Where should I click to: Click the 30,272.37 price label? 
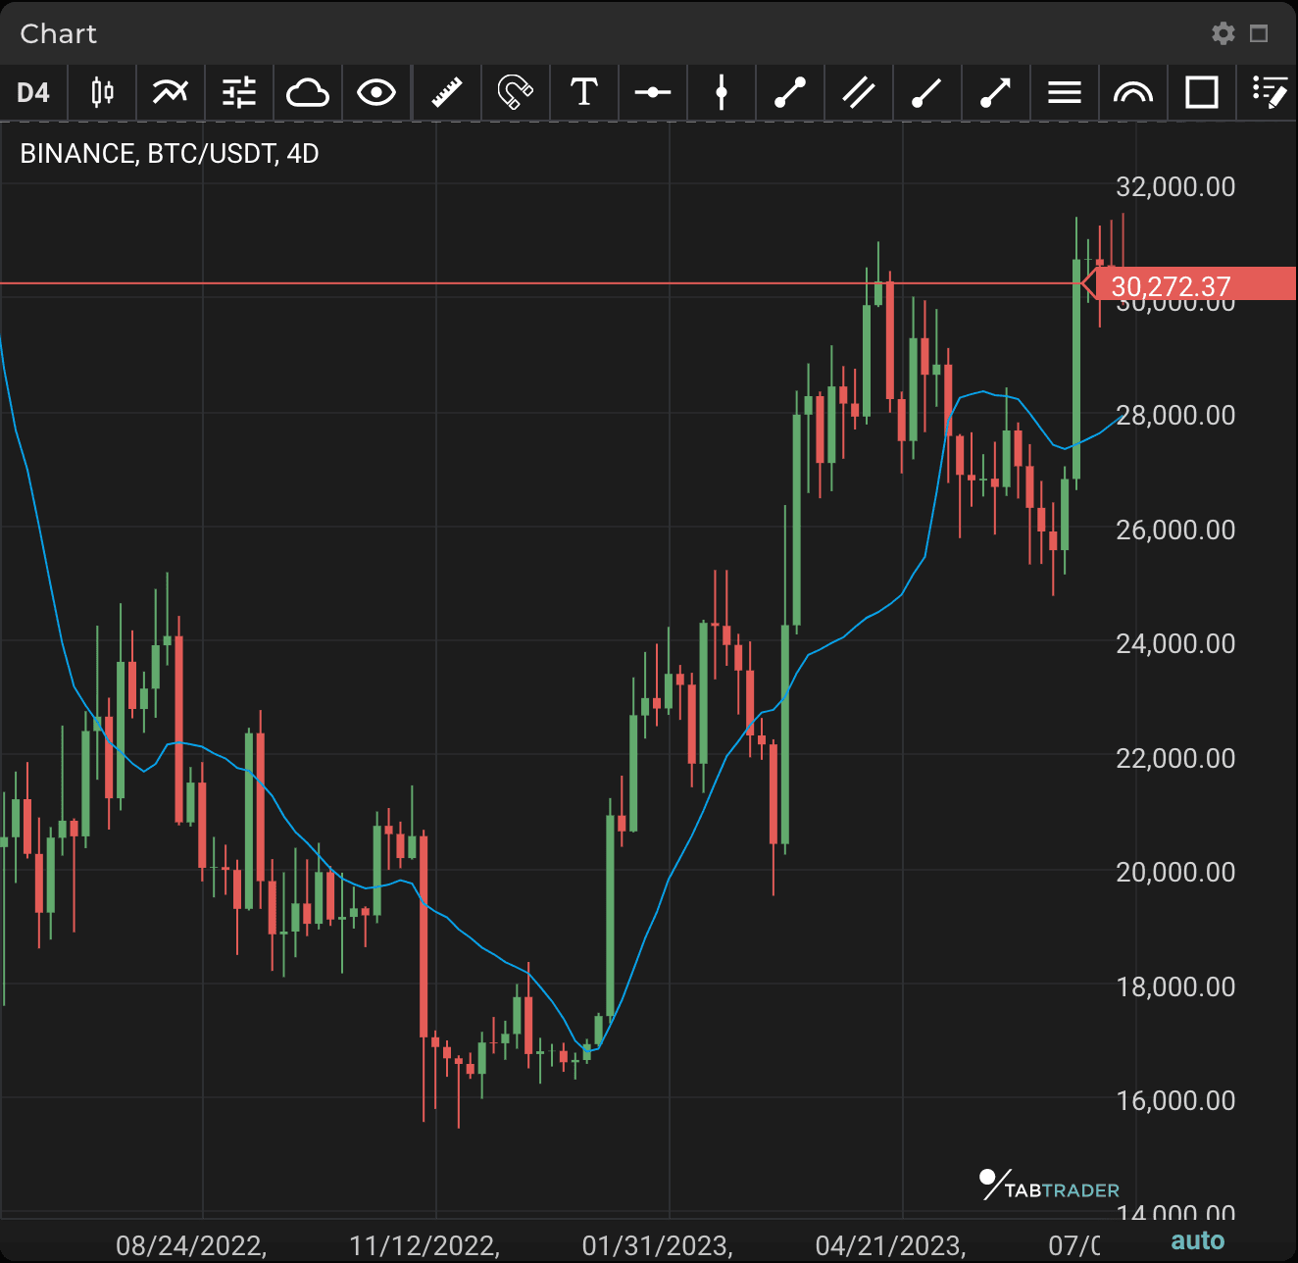(x=1173, y=285)
